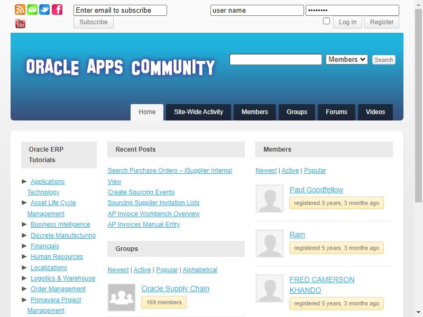This screenshot has width=423, height=317.
Task: Tick the remember me checkbox beside Log In
Action: tap(326, 21)
